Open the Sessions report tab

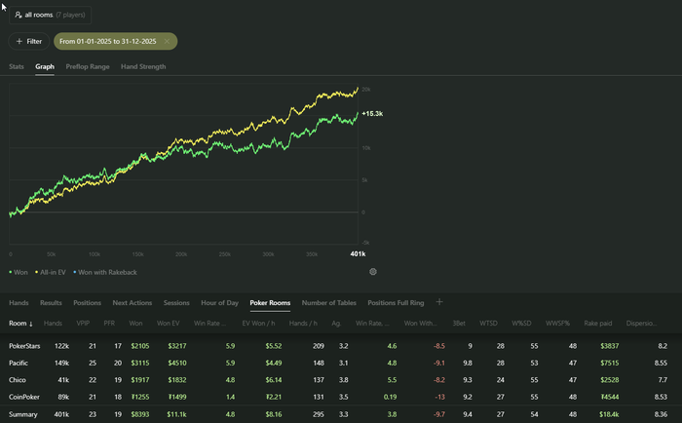point(176,302)
